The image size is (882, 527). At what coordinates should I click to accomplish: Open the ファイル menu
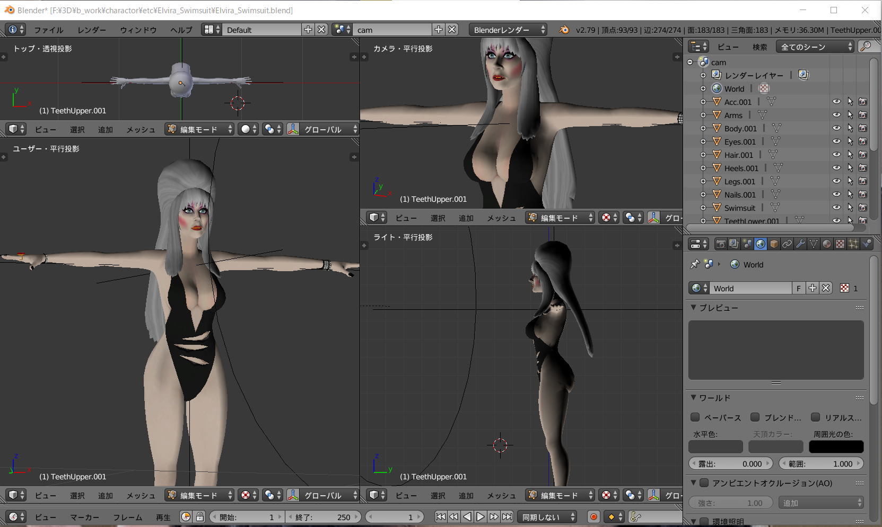49,30
